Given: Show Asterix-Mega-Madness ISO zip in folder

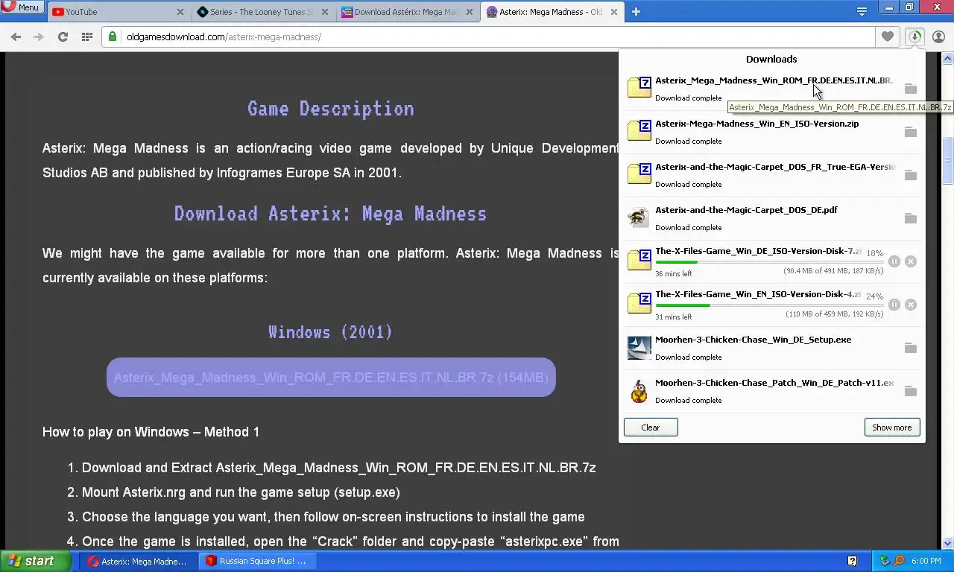Looking at the screenshot, I should point(910,132).
